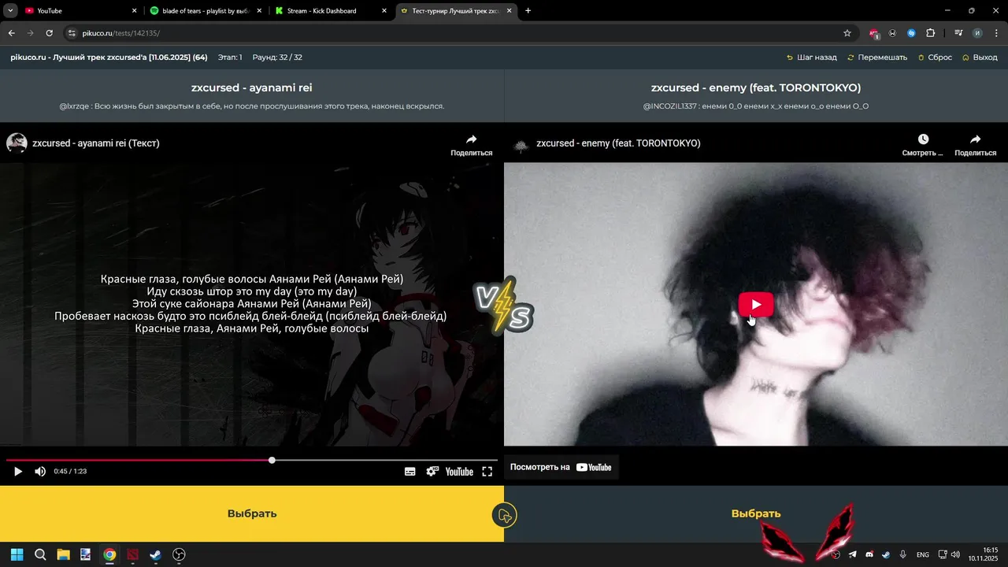Expand the tab search dropdown arrow
Viewport: 1008px width, 567px height.
[10, 11]
